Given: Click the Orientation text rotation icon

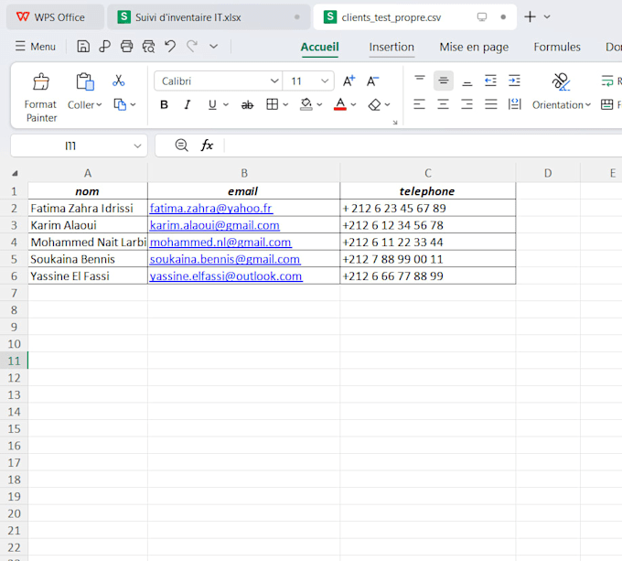Looking at the screenshot, I should click(x=561, y=81).
